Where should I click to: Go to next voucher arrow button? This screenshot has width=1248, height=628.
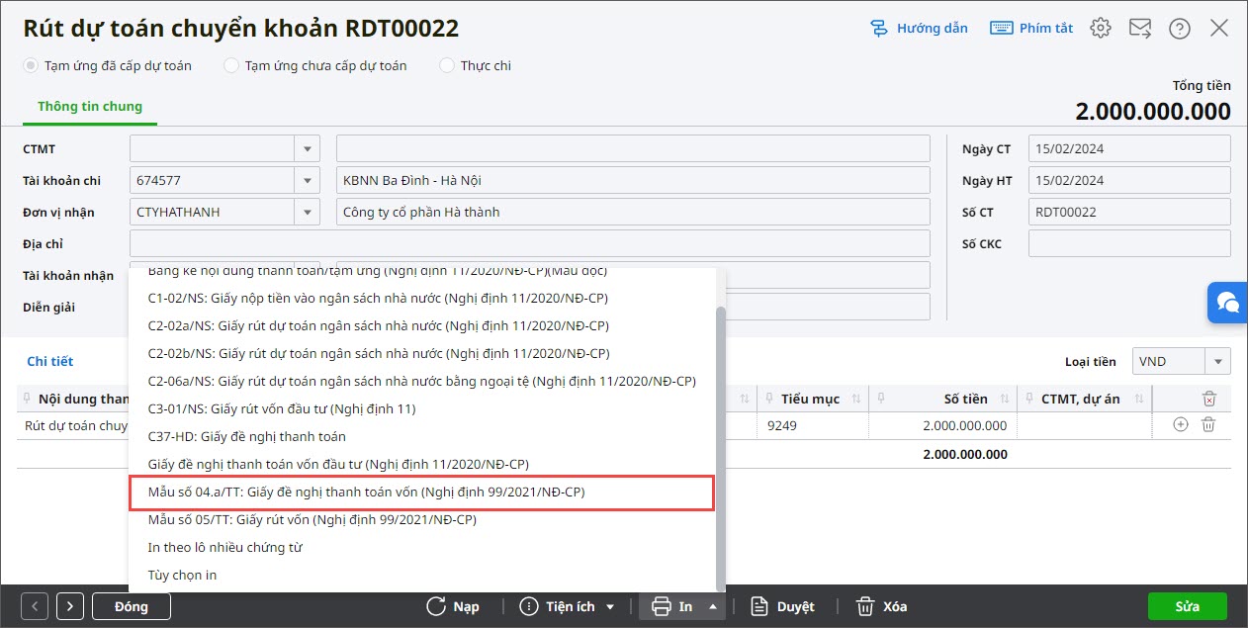coord(70,606)
